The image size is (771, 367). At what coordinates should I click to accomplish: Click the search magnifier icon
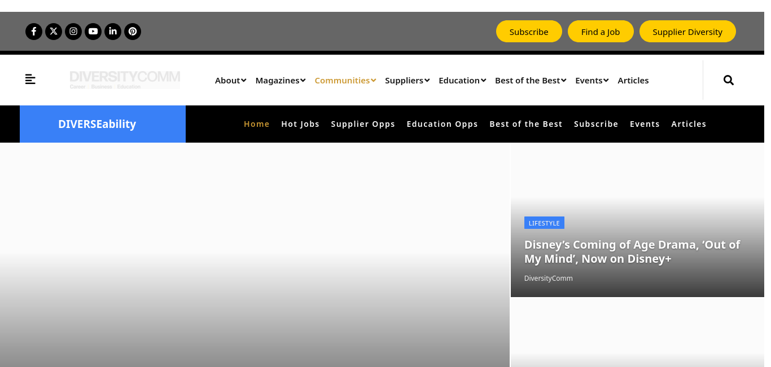tap(729, 80)
